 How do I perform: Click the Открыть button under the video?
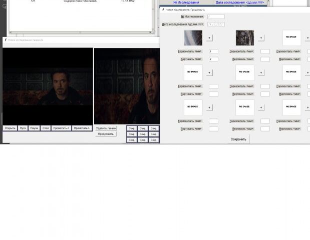[10, 128]
